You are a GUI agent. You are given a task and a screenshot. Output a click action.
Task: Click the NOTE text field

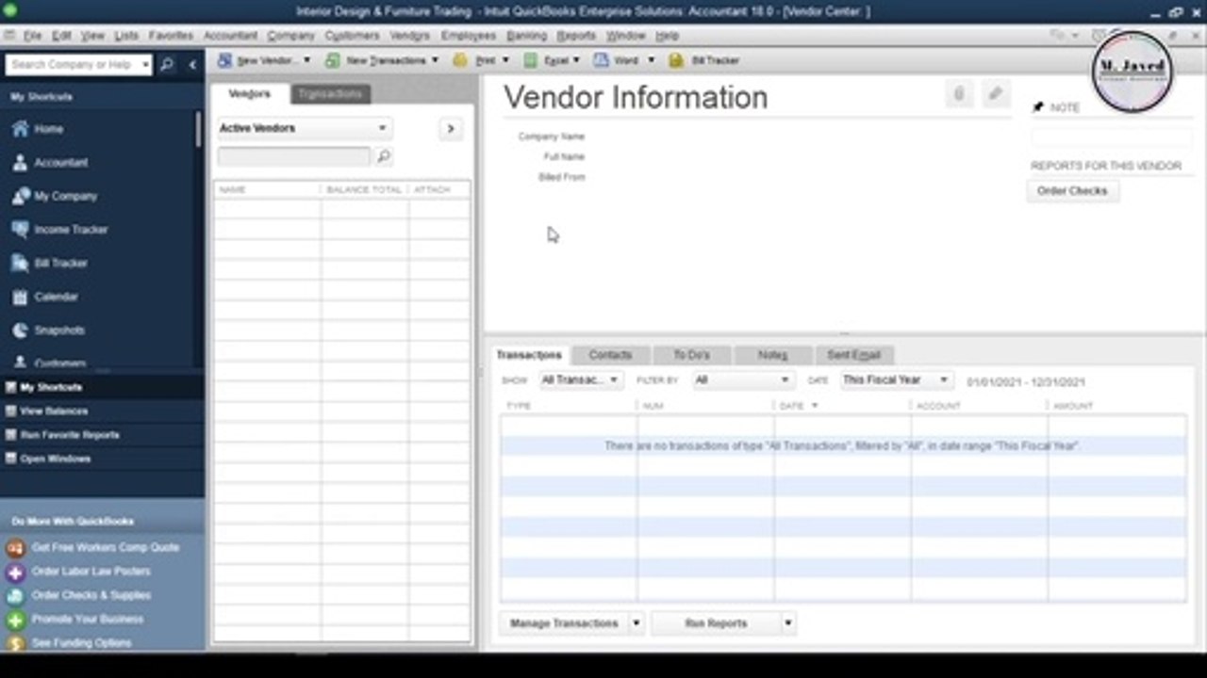[1111, 137]
